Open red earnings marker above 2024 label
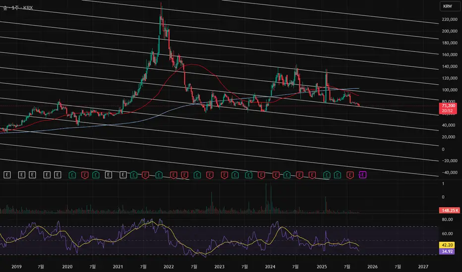Screen dimensions: 462x272 (x=276, y=175)
